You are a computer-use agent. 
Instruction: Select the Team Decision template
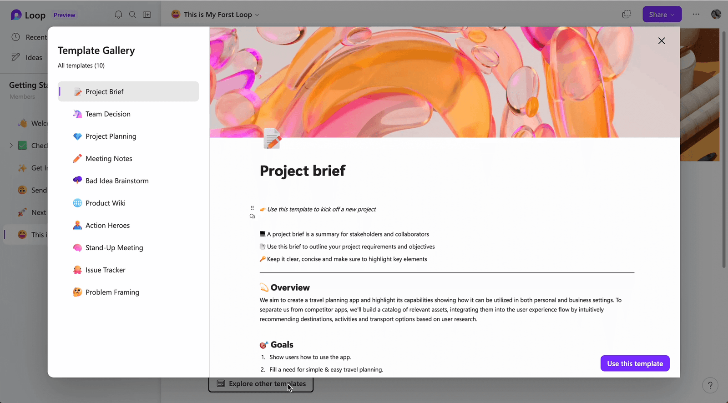pos(107,114)
